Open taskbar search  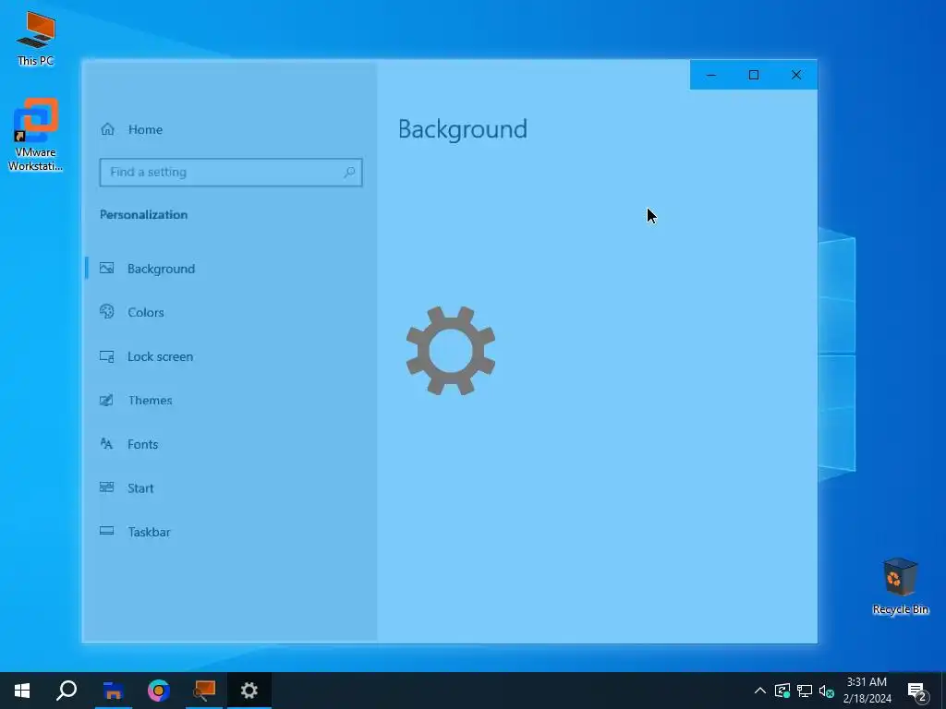pyautogui.click(x=67, y=691)
